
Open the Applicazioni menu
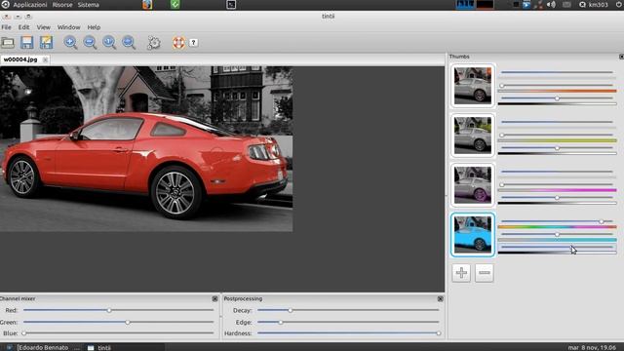click(30, 4)
